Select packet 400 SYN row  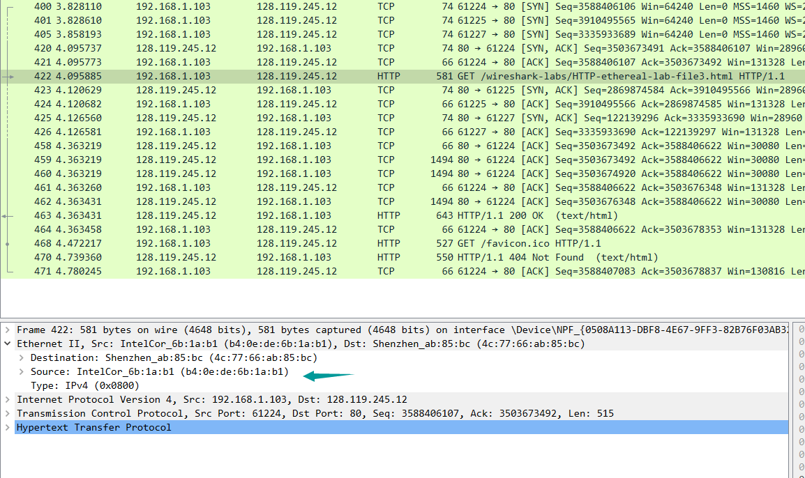[419, 6]
